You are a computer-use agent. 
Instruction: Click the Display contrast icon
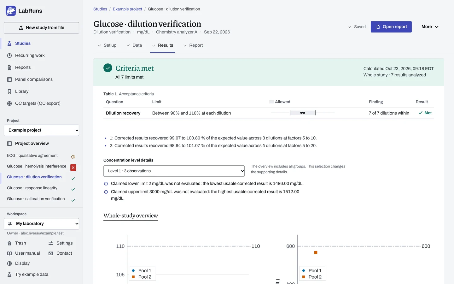coord(9,263)
